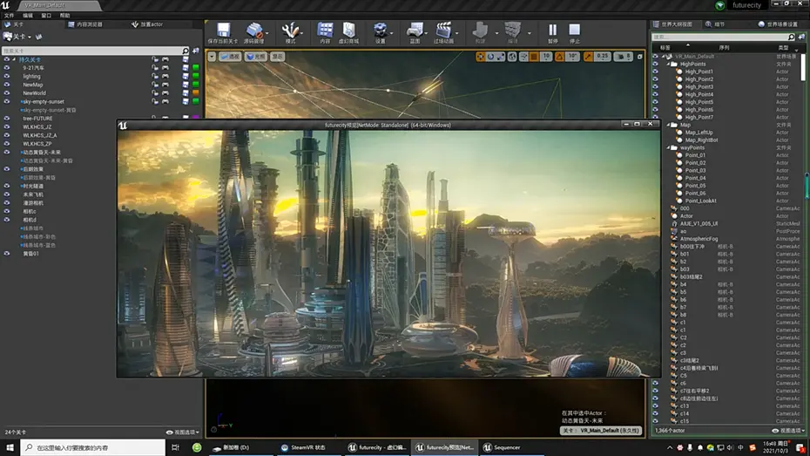This screenshot has width=810, height=456.
Task: Open the rotation snap 10° dropdown
Action: click(x=572, y=57)
